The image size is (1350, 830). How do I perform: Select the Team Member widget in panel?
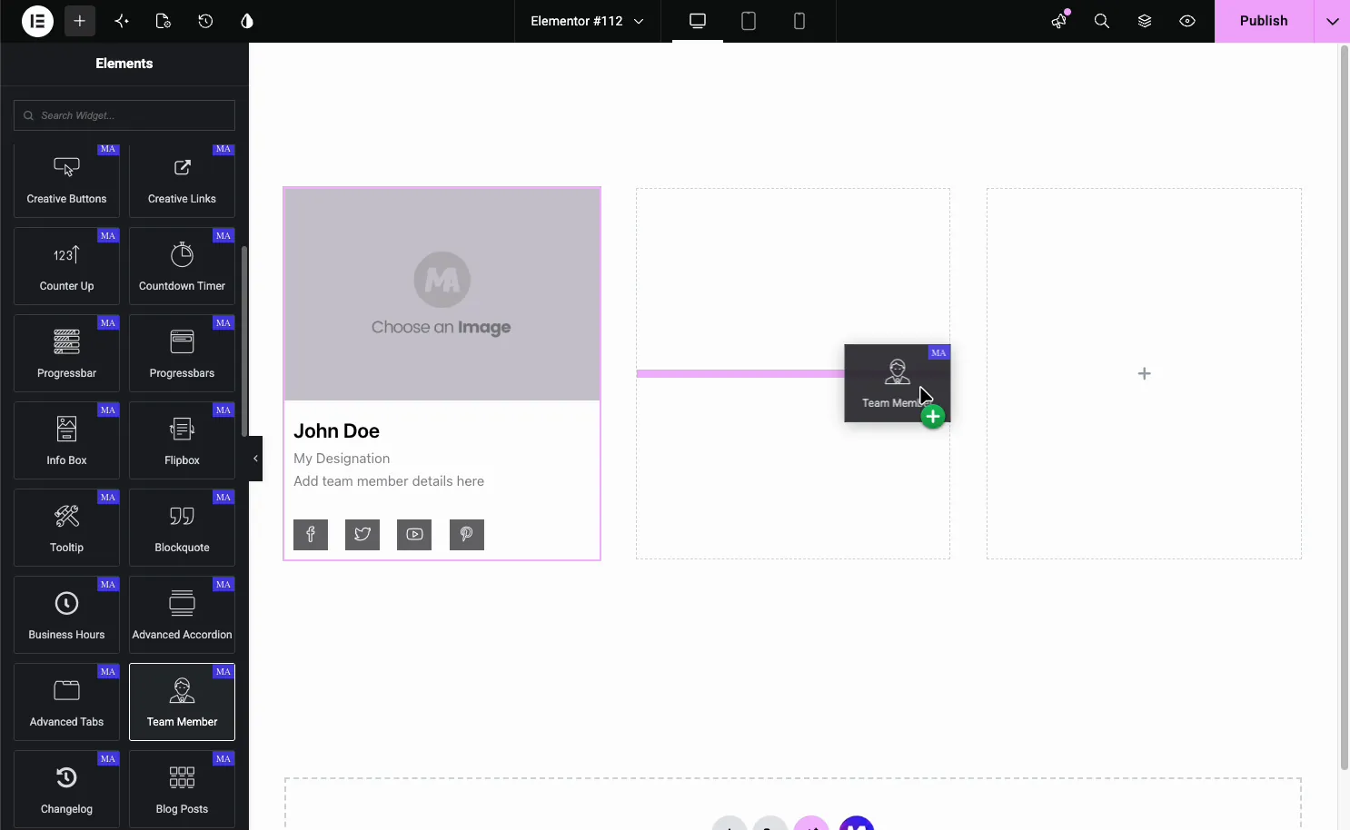coord(182,702)
